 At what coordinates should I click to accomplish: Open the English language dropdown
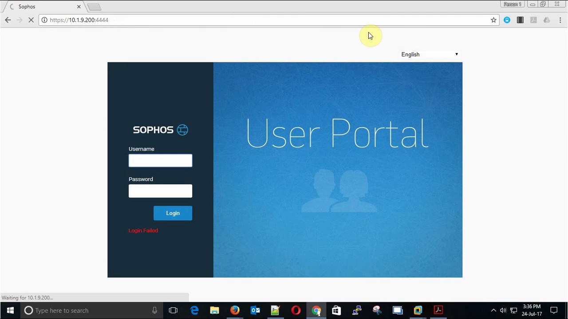[430, 54]
